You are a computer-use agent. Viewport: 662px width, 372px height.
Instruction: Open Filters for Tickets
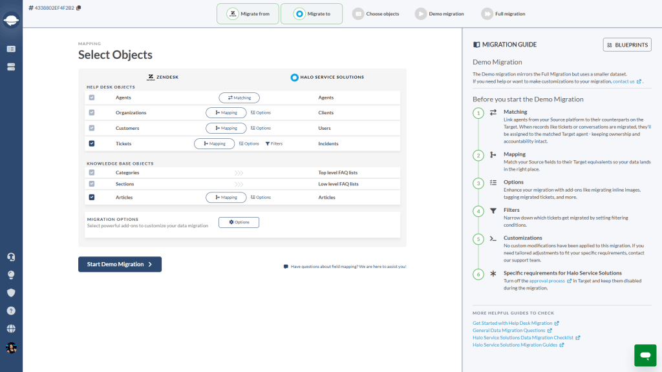click(274, 143)
